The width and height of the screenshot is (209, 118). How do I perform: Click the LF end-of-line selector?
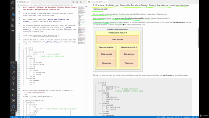(181, 117)
